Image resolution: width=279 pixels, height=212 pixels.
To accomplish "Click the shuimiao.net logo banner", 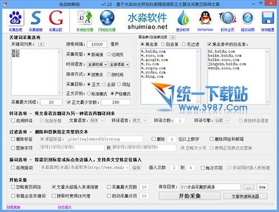I will (147, 21).
